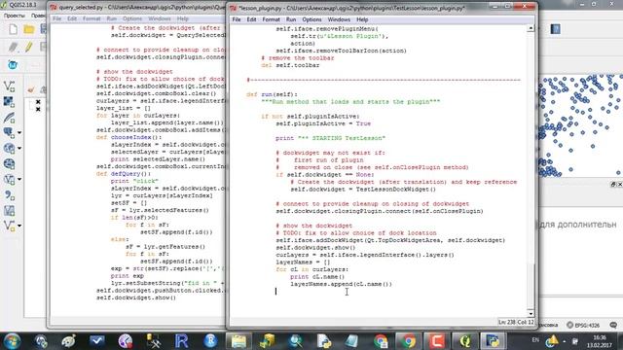This screenshot has width=623, height=350.
Task: Open Help menu in lesson_plugin.py window
Action: (362, 19)
